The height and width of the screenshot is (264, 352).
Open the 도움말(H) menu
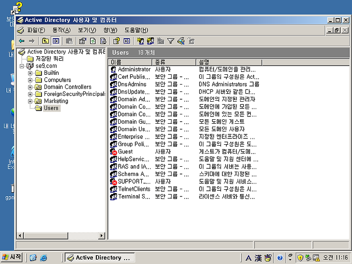point(136,30)
